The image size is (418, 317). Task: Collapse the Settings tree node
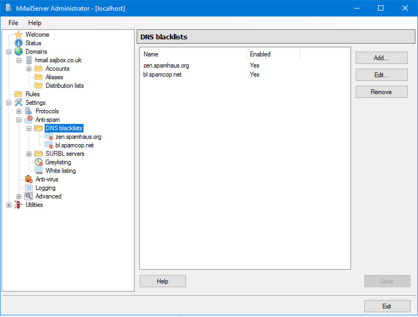pyautogui.click(x=9, y=103)
